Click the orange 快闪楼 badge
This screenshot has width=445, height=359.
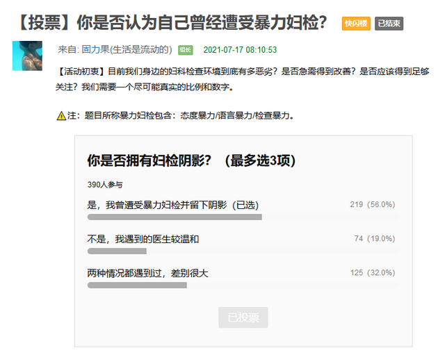[x=356, y=23]
